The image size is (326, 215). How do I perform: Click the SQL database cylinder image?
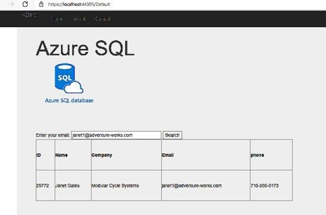click(69, 78)
